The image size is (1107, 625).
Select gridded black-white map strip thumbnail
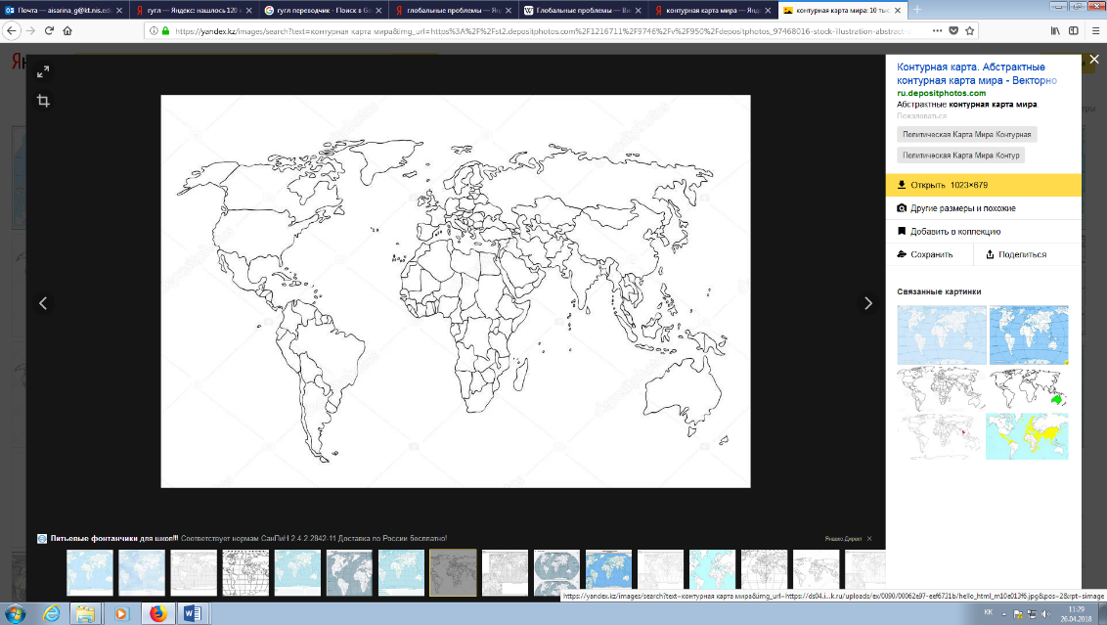click(245, 573)
